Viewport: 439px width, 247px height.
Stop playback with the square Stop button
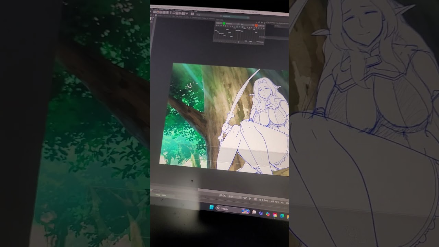tap(255, 199)
